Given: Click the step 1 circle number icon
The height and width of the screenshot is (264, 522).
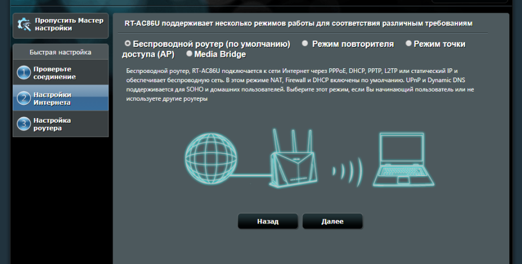Looking at the screenshot, I should click(x=24, y=73).
